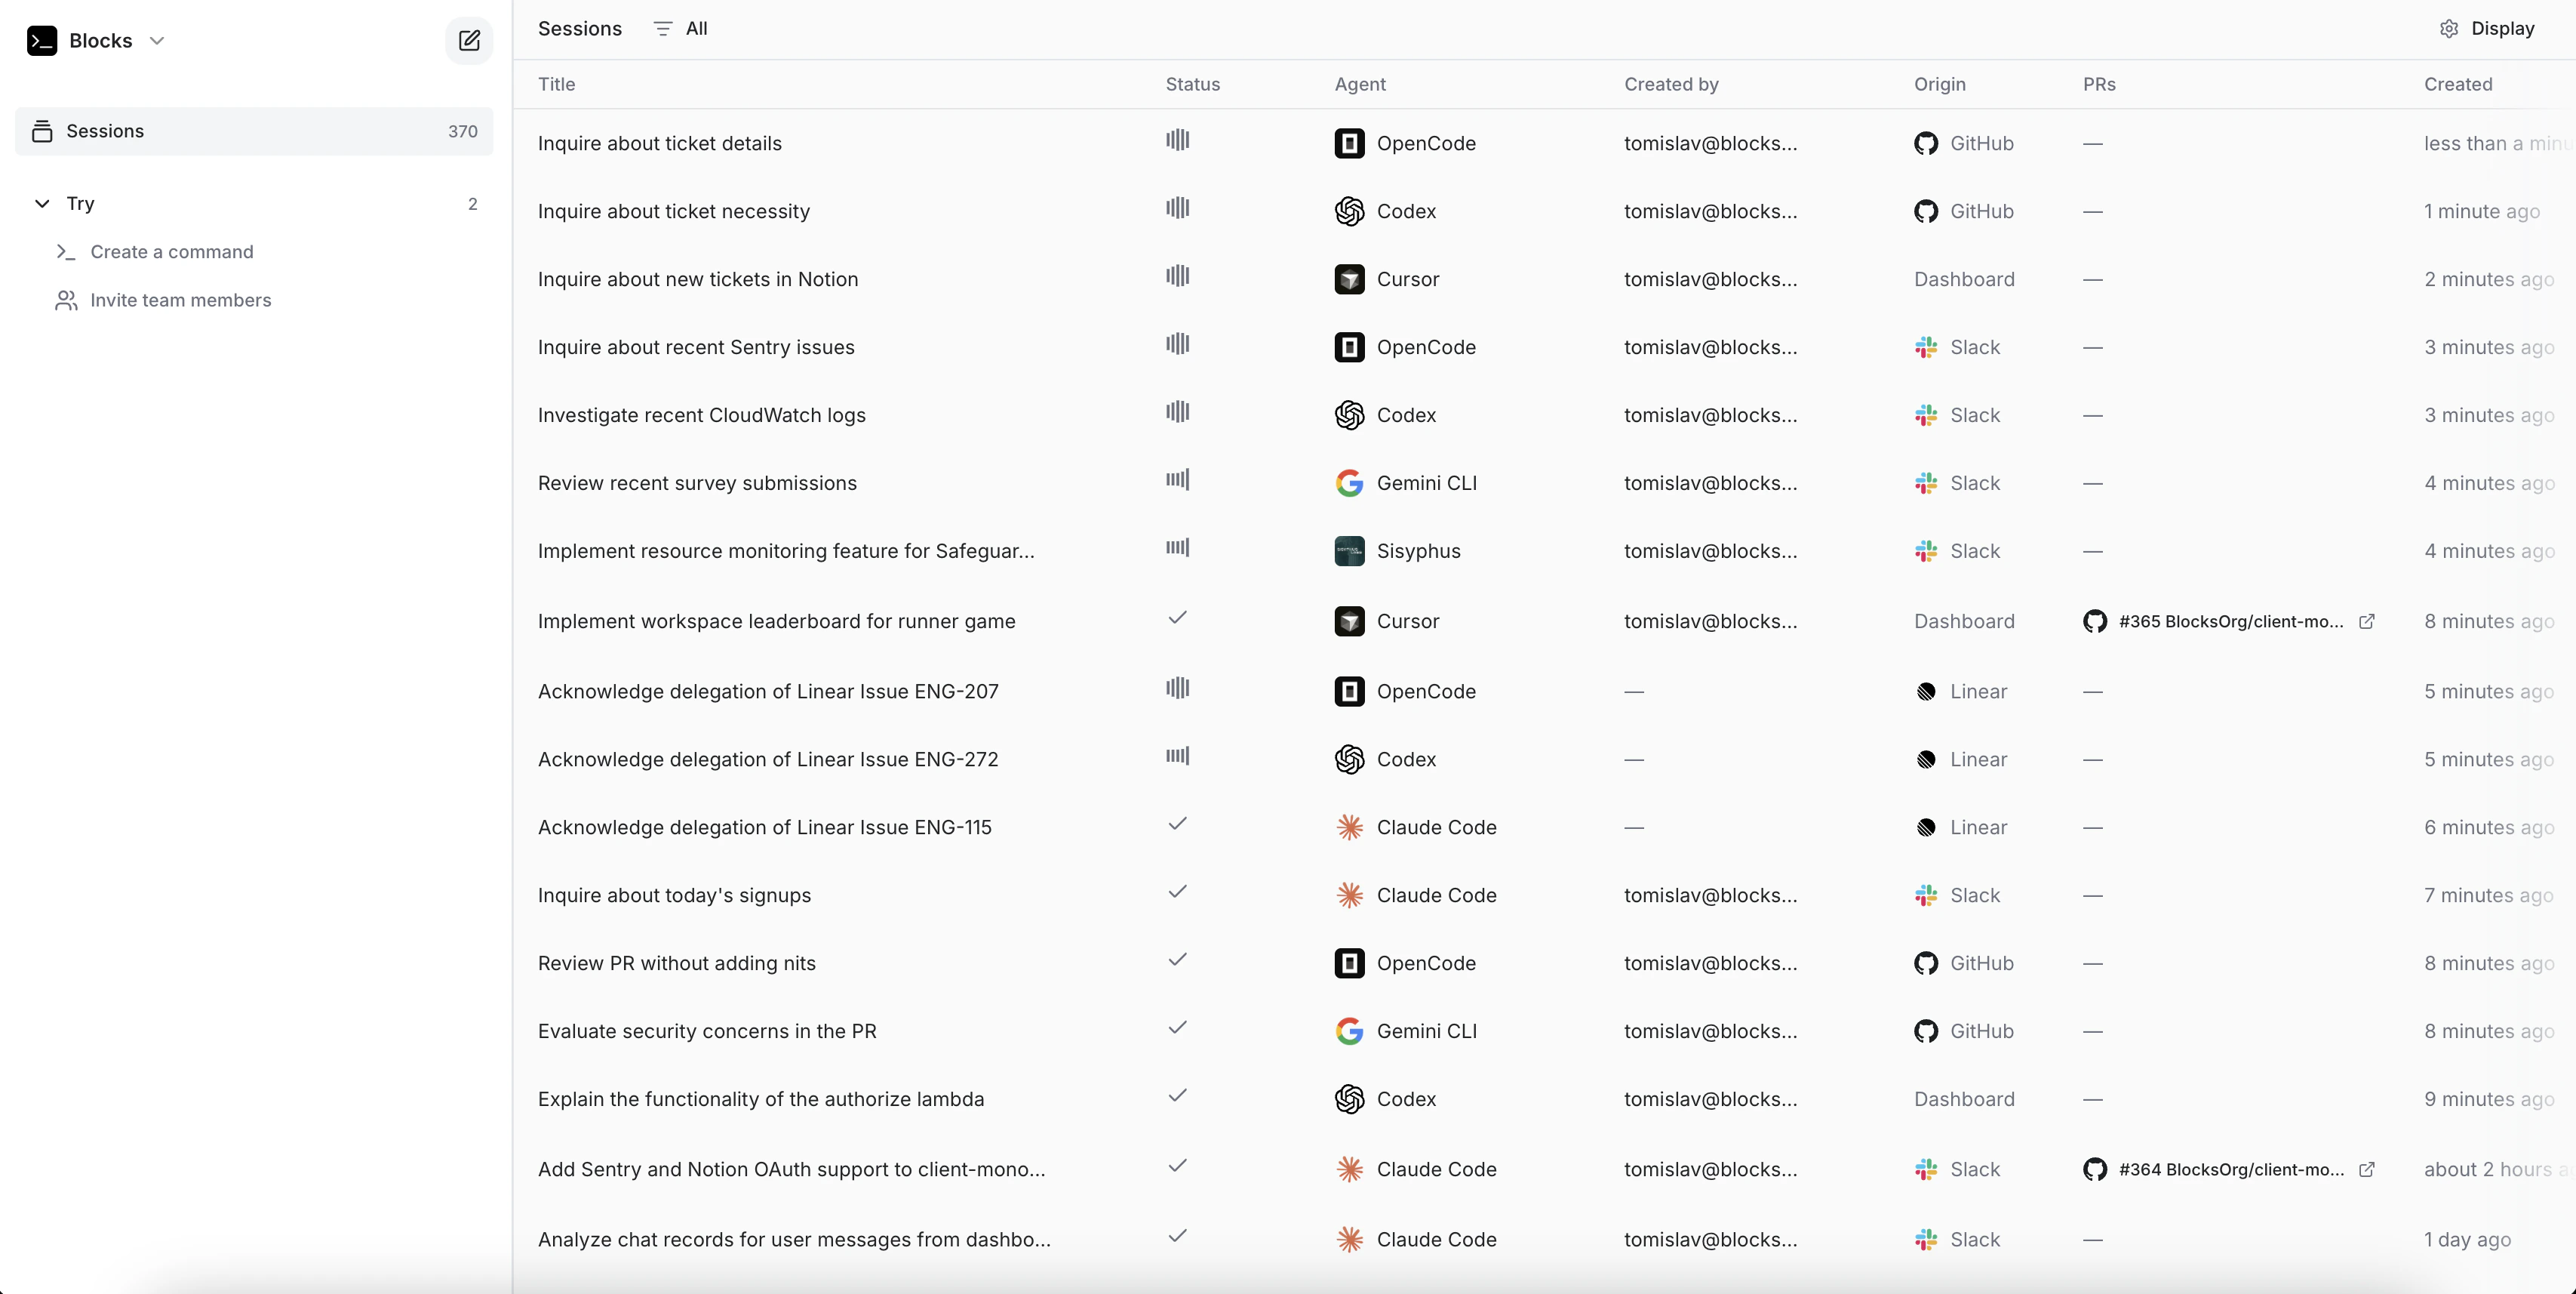Screen dimensions: 2576x1294
Task: Open the All sessions filter dropdown
Action: tap(680, 28)
